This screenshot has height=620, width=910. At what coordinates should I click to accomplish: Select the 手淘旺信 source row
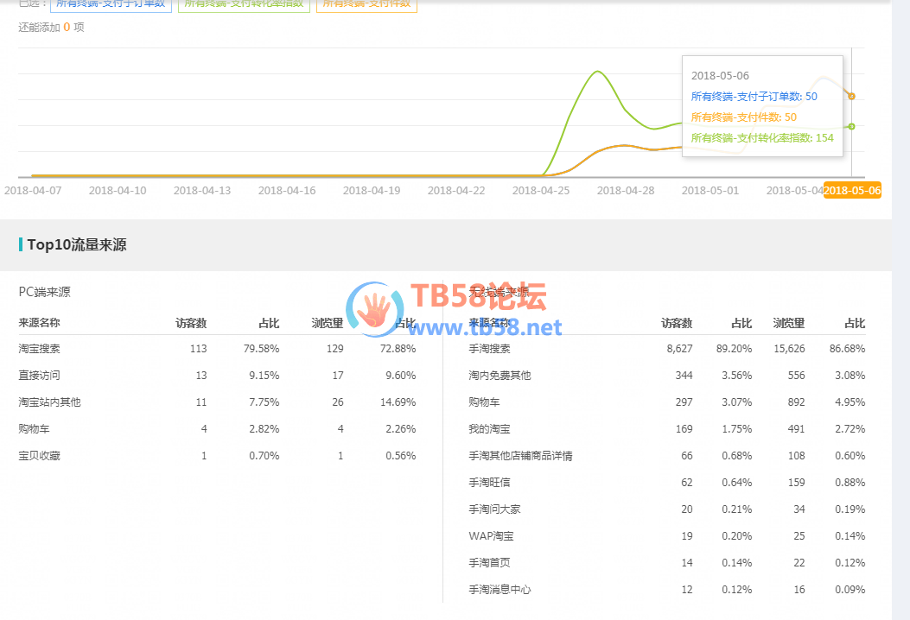(x=489, y=483)
